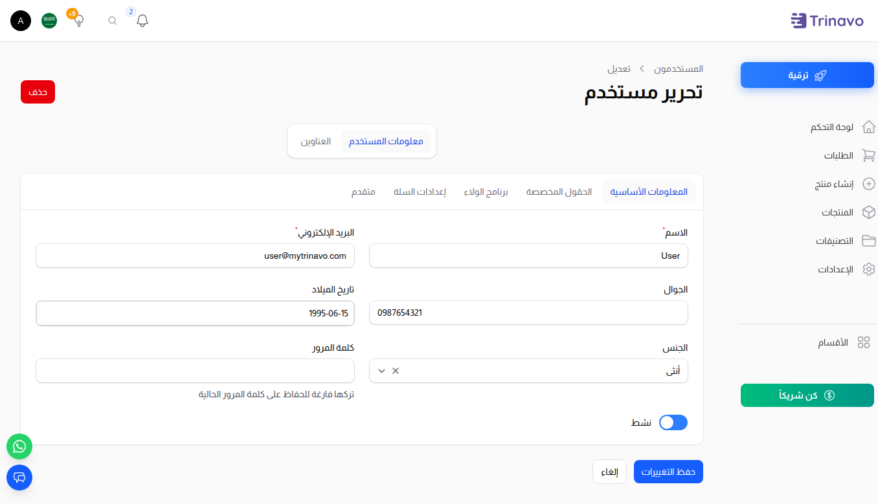Viewport: 878px width, 504px height.
Task: Open the profile avatar 'A'
Action: [x=21, y=21]
